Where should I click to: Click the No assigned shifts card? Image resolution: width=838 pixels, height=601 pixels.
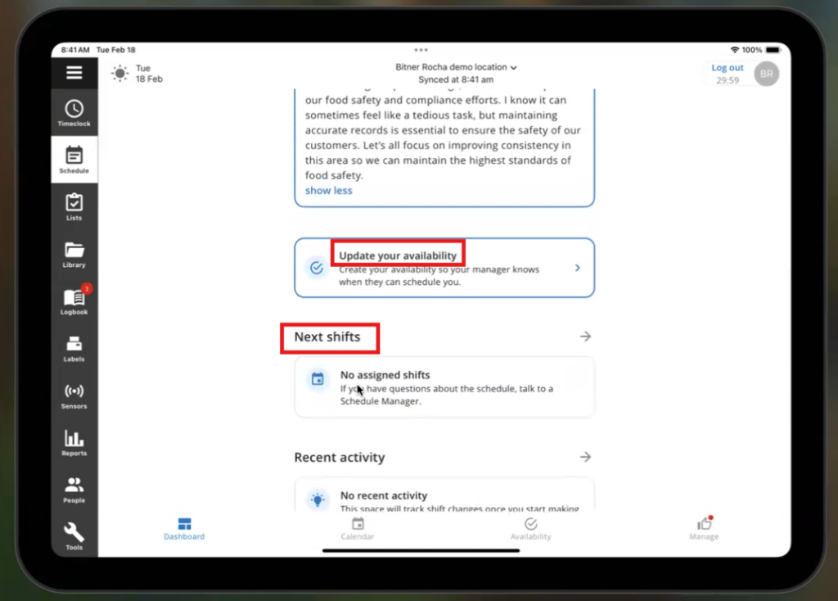(x=444, y=387)
